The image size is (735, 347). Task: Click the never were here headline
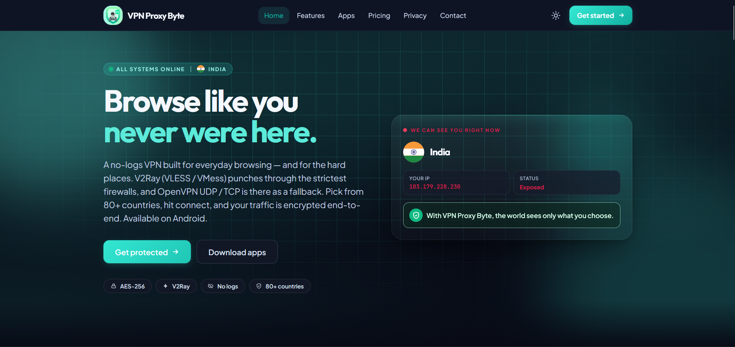[x=210, y=132]
